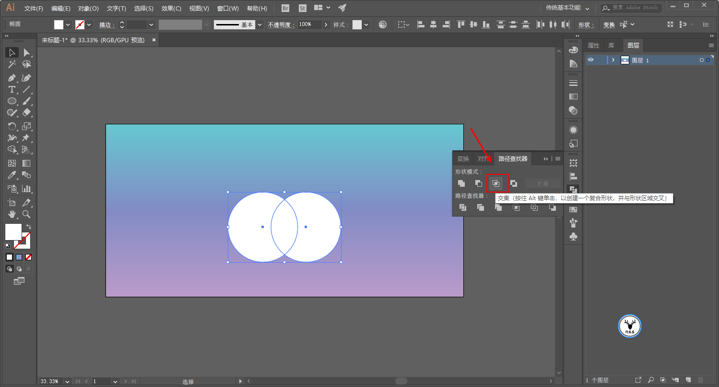719x387 pixels.
Task: Open the 效果(C) menu
Action: click(171, 8)
